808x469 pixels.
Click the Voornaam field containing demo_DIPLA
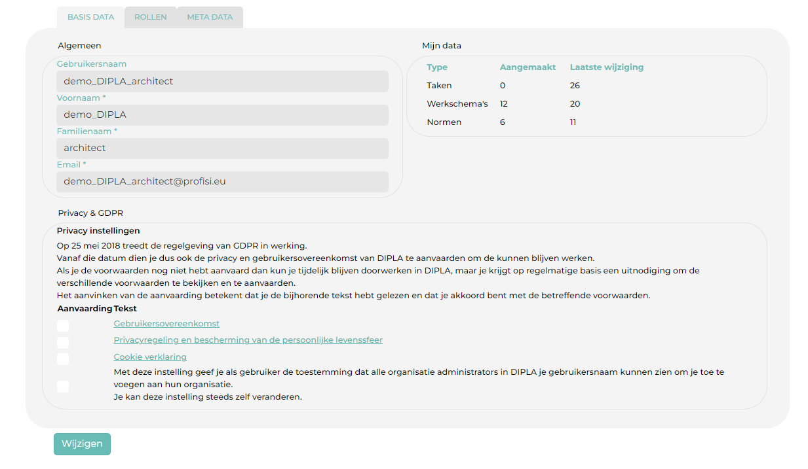[222, 114]
